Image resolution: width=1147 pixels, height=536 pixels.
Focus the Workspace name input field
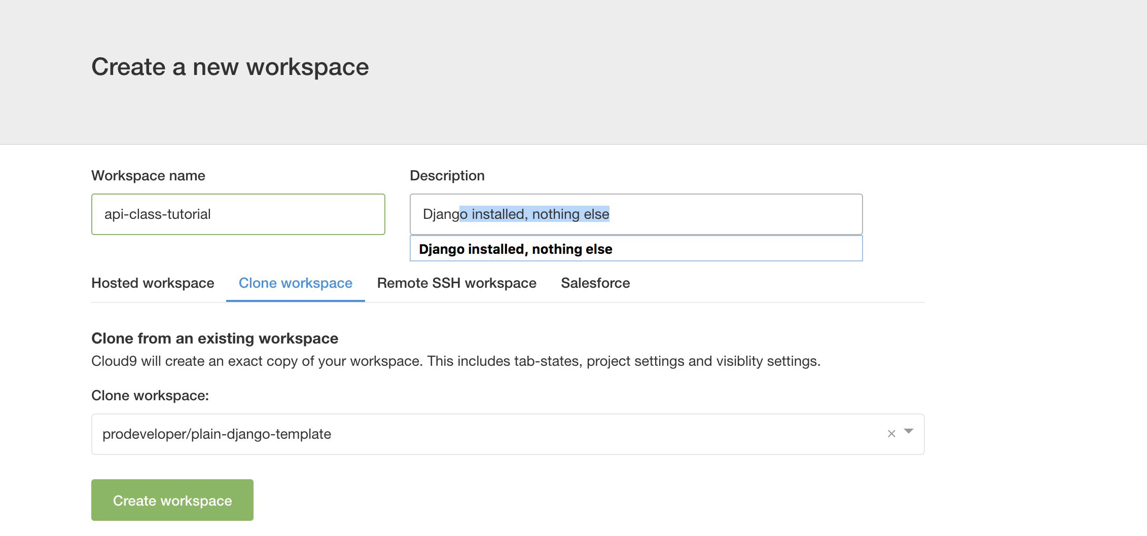tap(238, 214)
